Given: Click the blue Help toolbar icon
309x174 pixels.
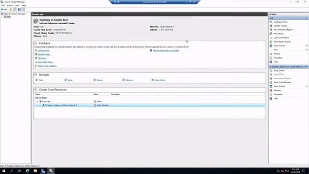Looking at the screenshot, I should tap(19, 10).
